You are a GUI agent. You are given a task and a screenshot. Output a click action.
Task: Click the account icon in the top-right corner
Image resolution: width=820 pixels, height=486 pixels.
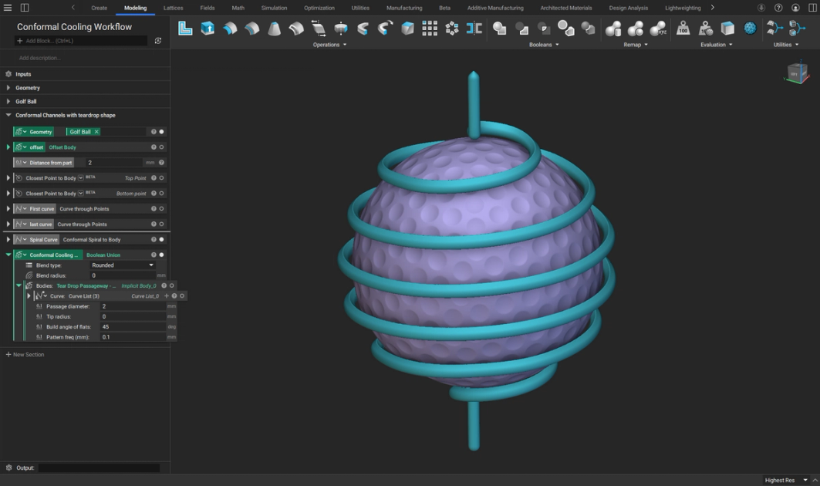[794, 8]
